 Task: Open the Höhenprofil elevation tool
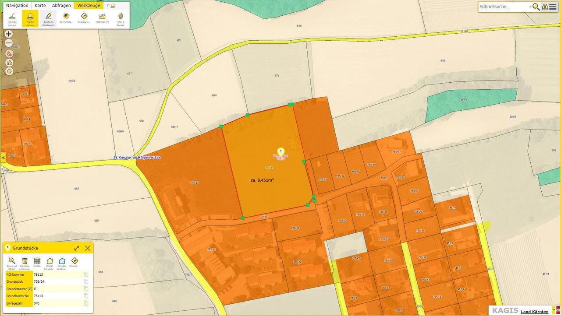pyautogui.click(x=102, y=18)
